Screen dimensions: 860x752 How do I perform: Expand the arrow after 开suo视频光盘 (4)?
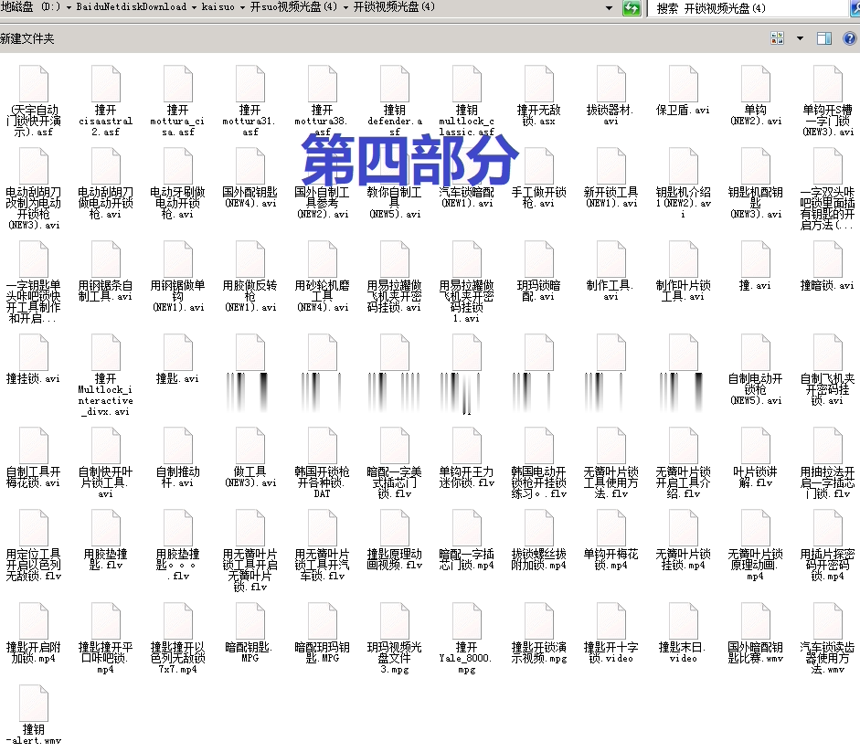(345, 7)
